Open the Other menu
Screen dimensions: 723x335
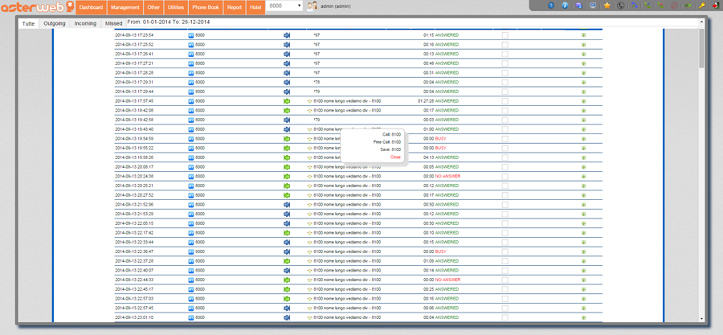click(153, 7)
